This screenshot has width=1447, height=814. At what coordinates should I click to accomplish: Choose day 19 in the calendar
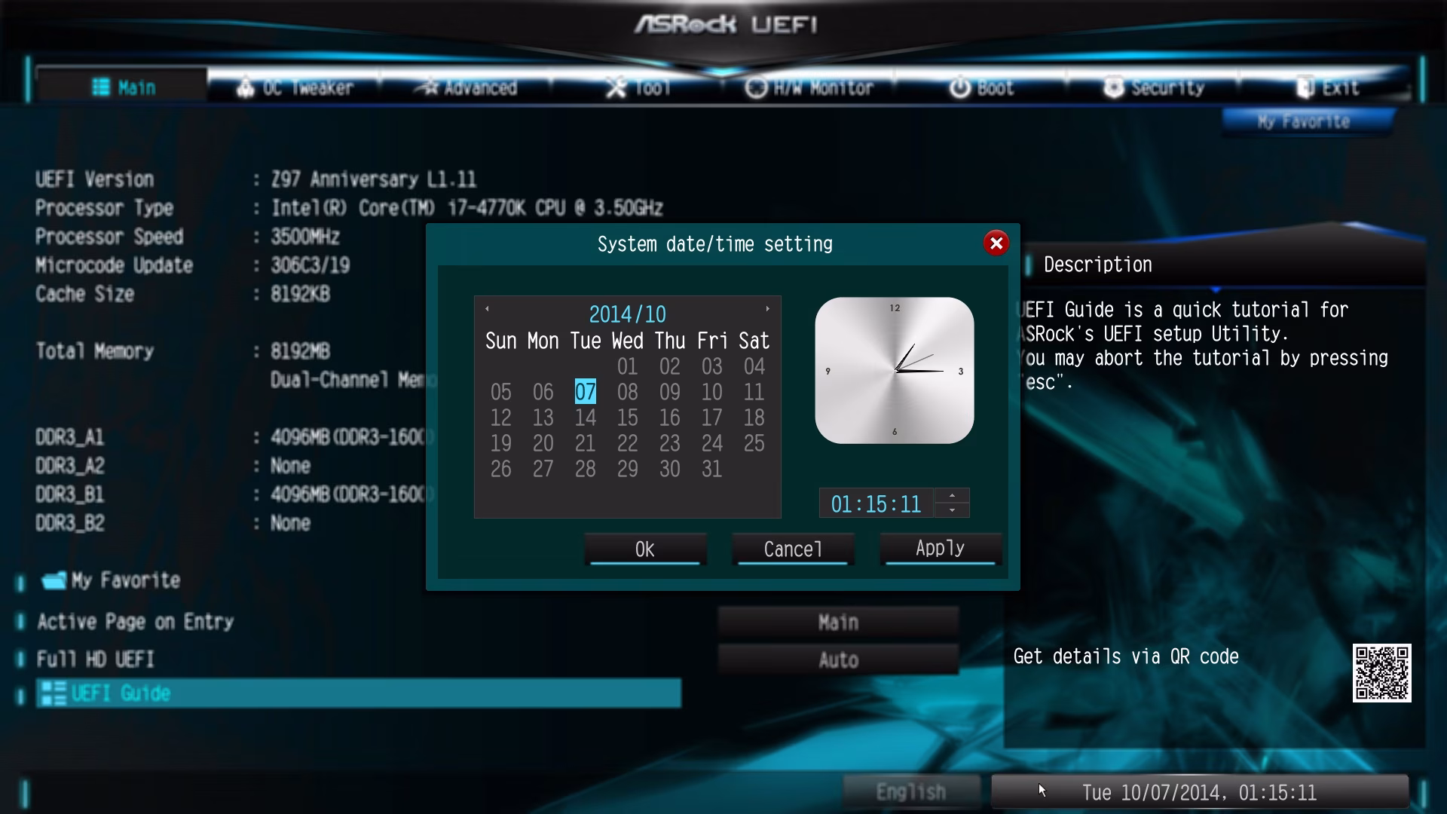pos(501,443)
